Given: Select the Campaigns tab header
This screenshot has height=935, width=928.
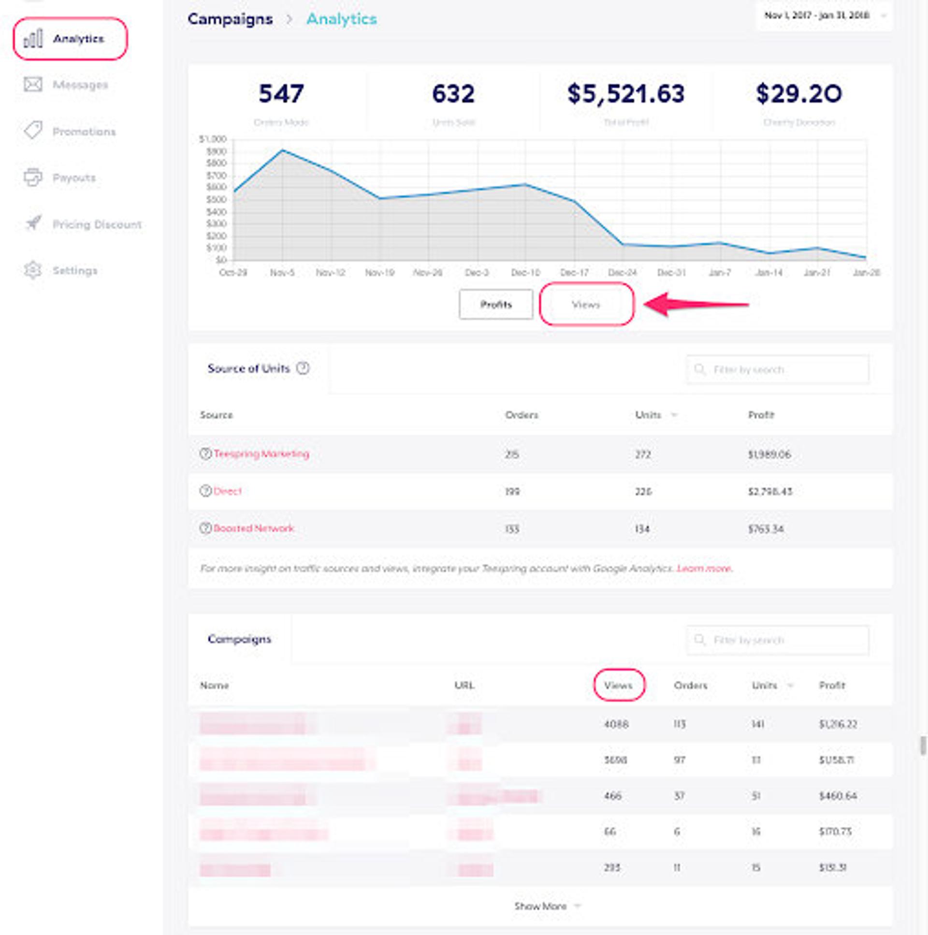Looking at the screenshot, I should (239, 639).
